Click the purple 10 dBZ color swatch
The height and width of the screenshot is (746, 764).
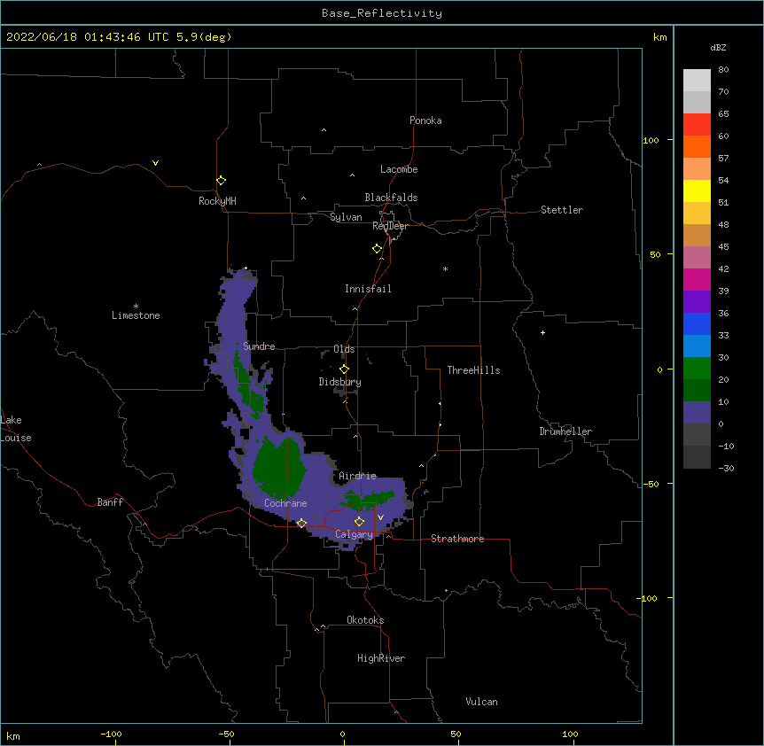point(697,413)
